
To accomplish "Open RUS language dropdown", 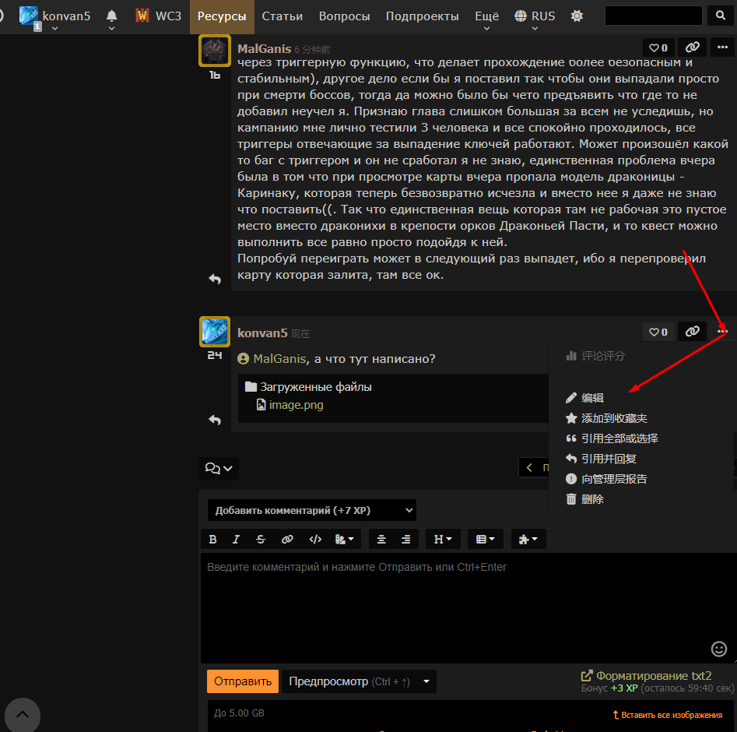I will coord(535,18).
